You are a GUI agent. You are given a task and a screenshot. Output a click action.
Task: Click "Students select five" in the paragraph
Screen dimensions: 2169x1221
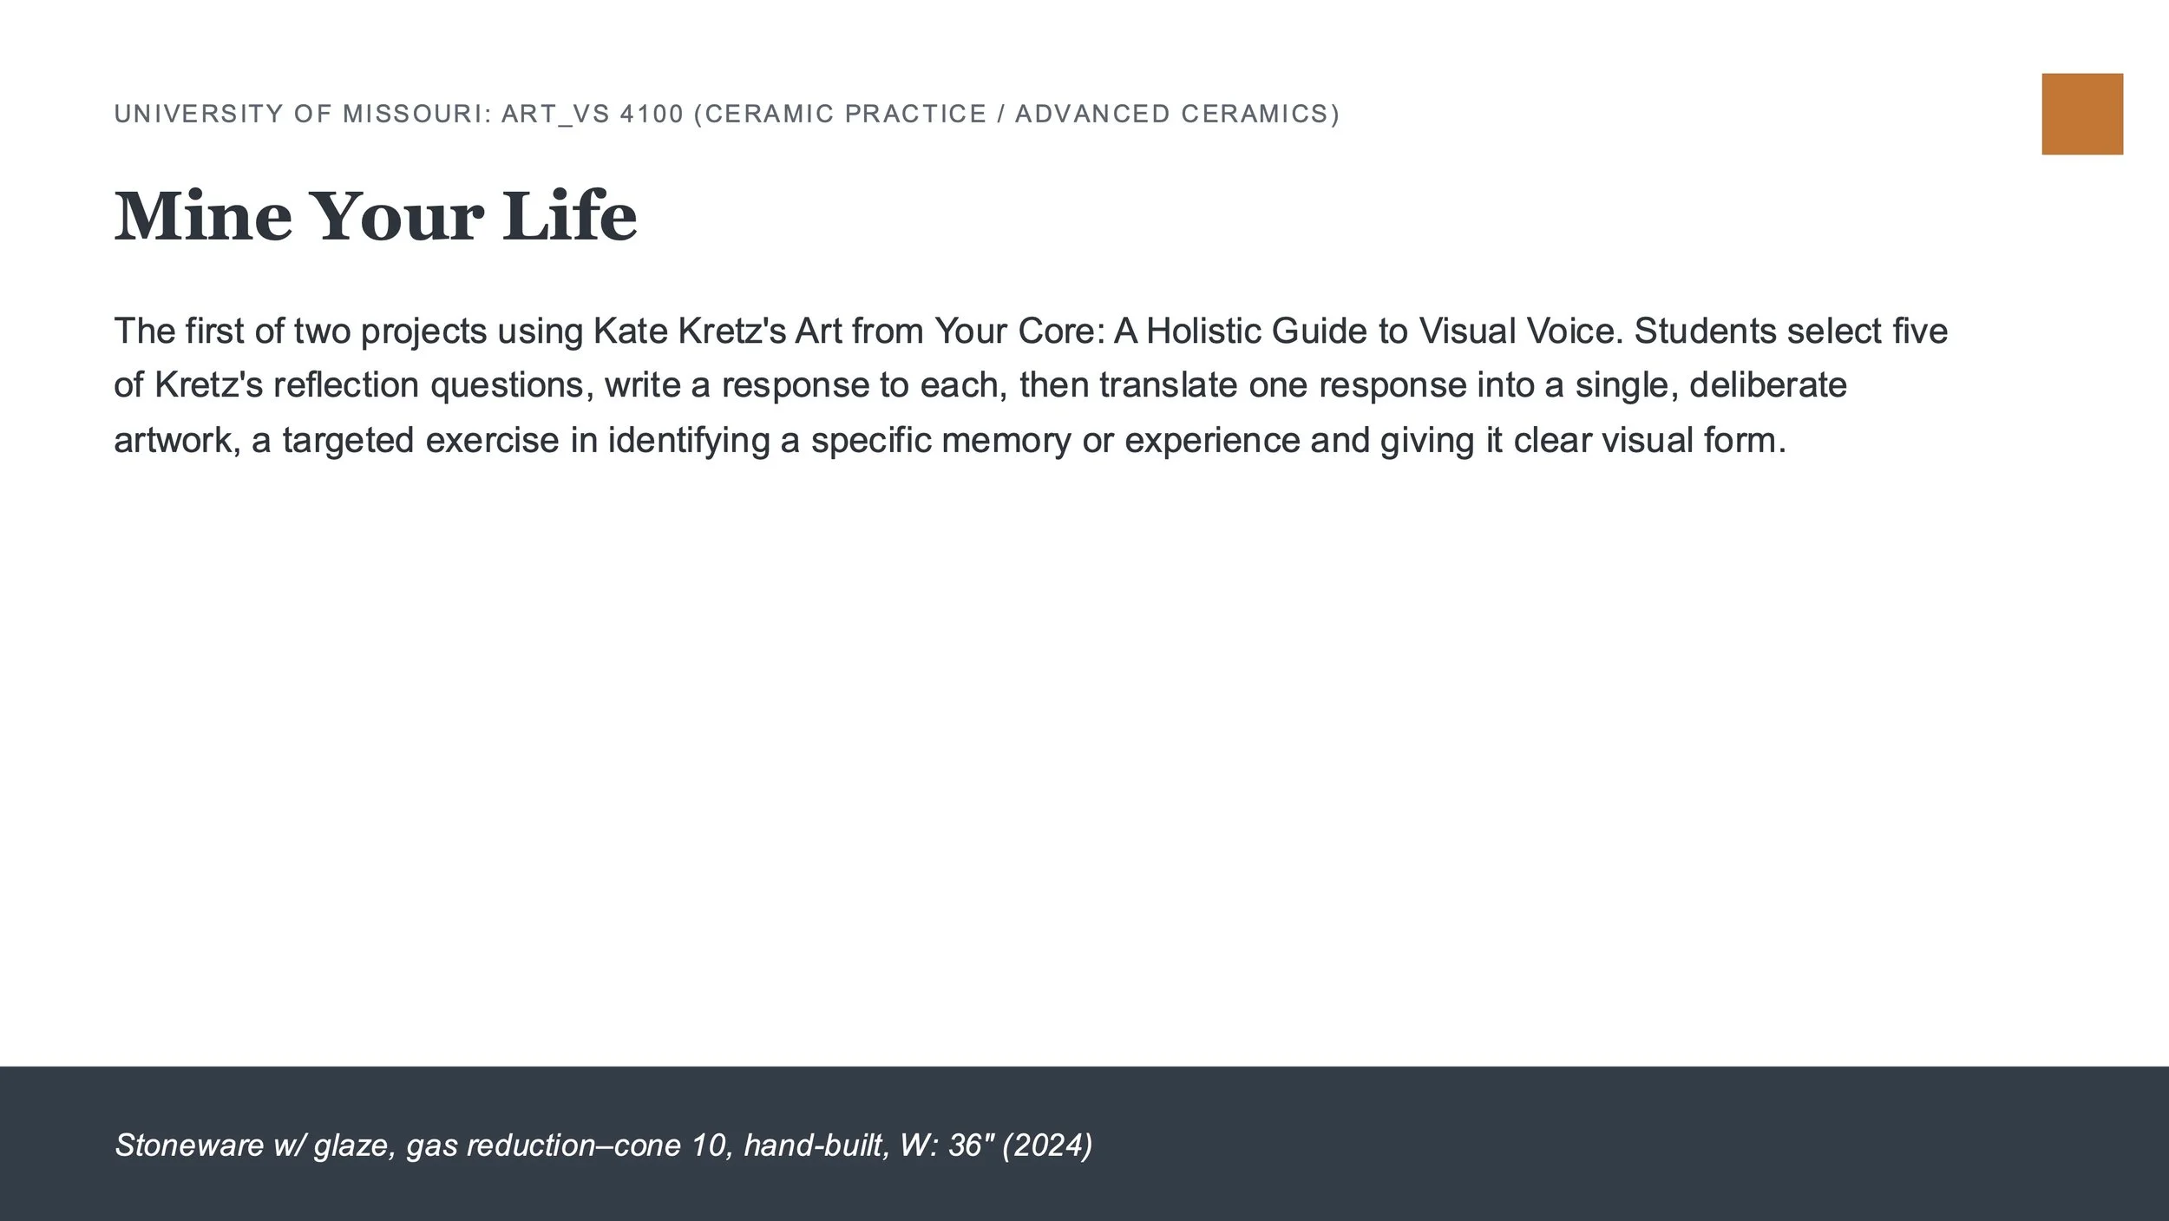(x=1791, y=331)
